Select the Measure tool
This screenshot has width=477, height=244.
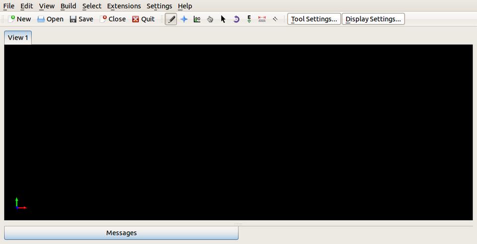[262, 19]
